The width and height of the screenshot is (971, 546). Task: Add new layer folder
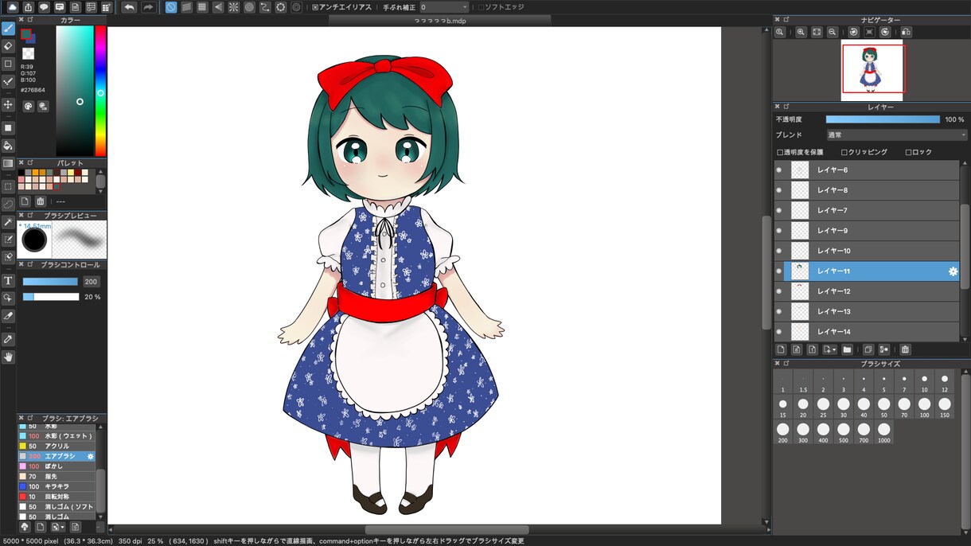coord(847,349)
